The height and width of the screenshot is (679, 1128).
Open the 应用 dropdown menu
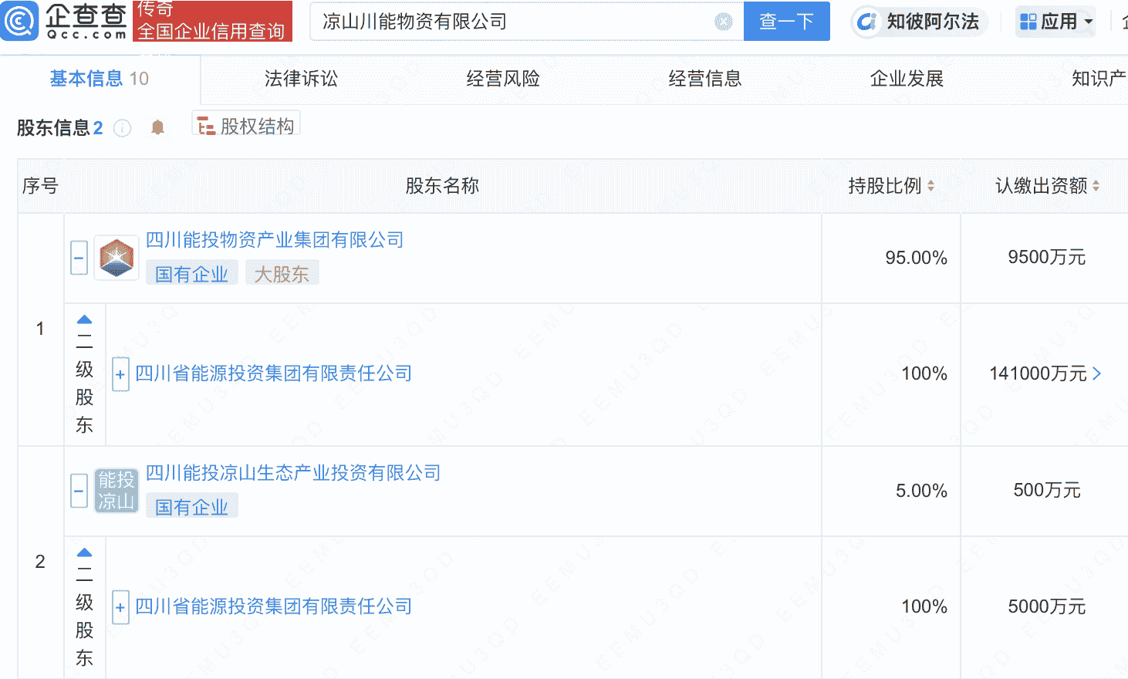pyautogui.click(x=1056, y=22)
